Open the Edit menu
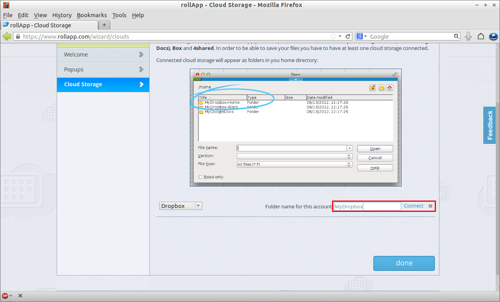The image size is (500, 302). point(23,15)
